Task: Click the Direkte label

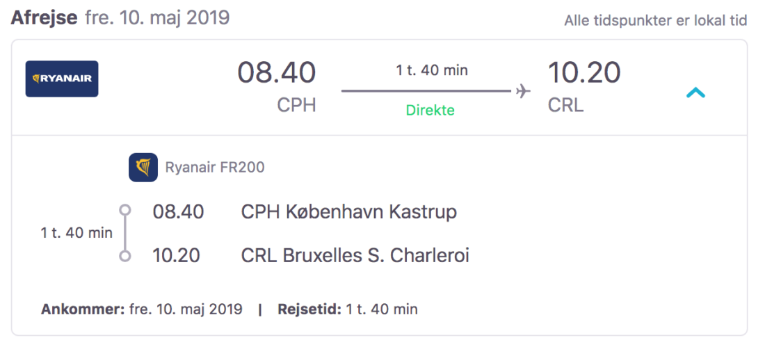Action: [x=431, y=110]
